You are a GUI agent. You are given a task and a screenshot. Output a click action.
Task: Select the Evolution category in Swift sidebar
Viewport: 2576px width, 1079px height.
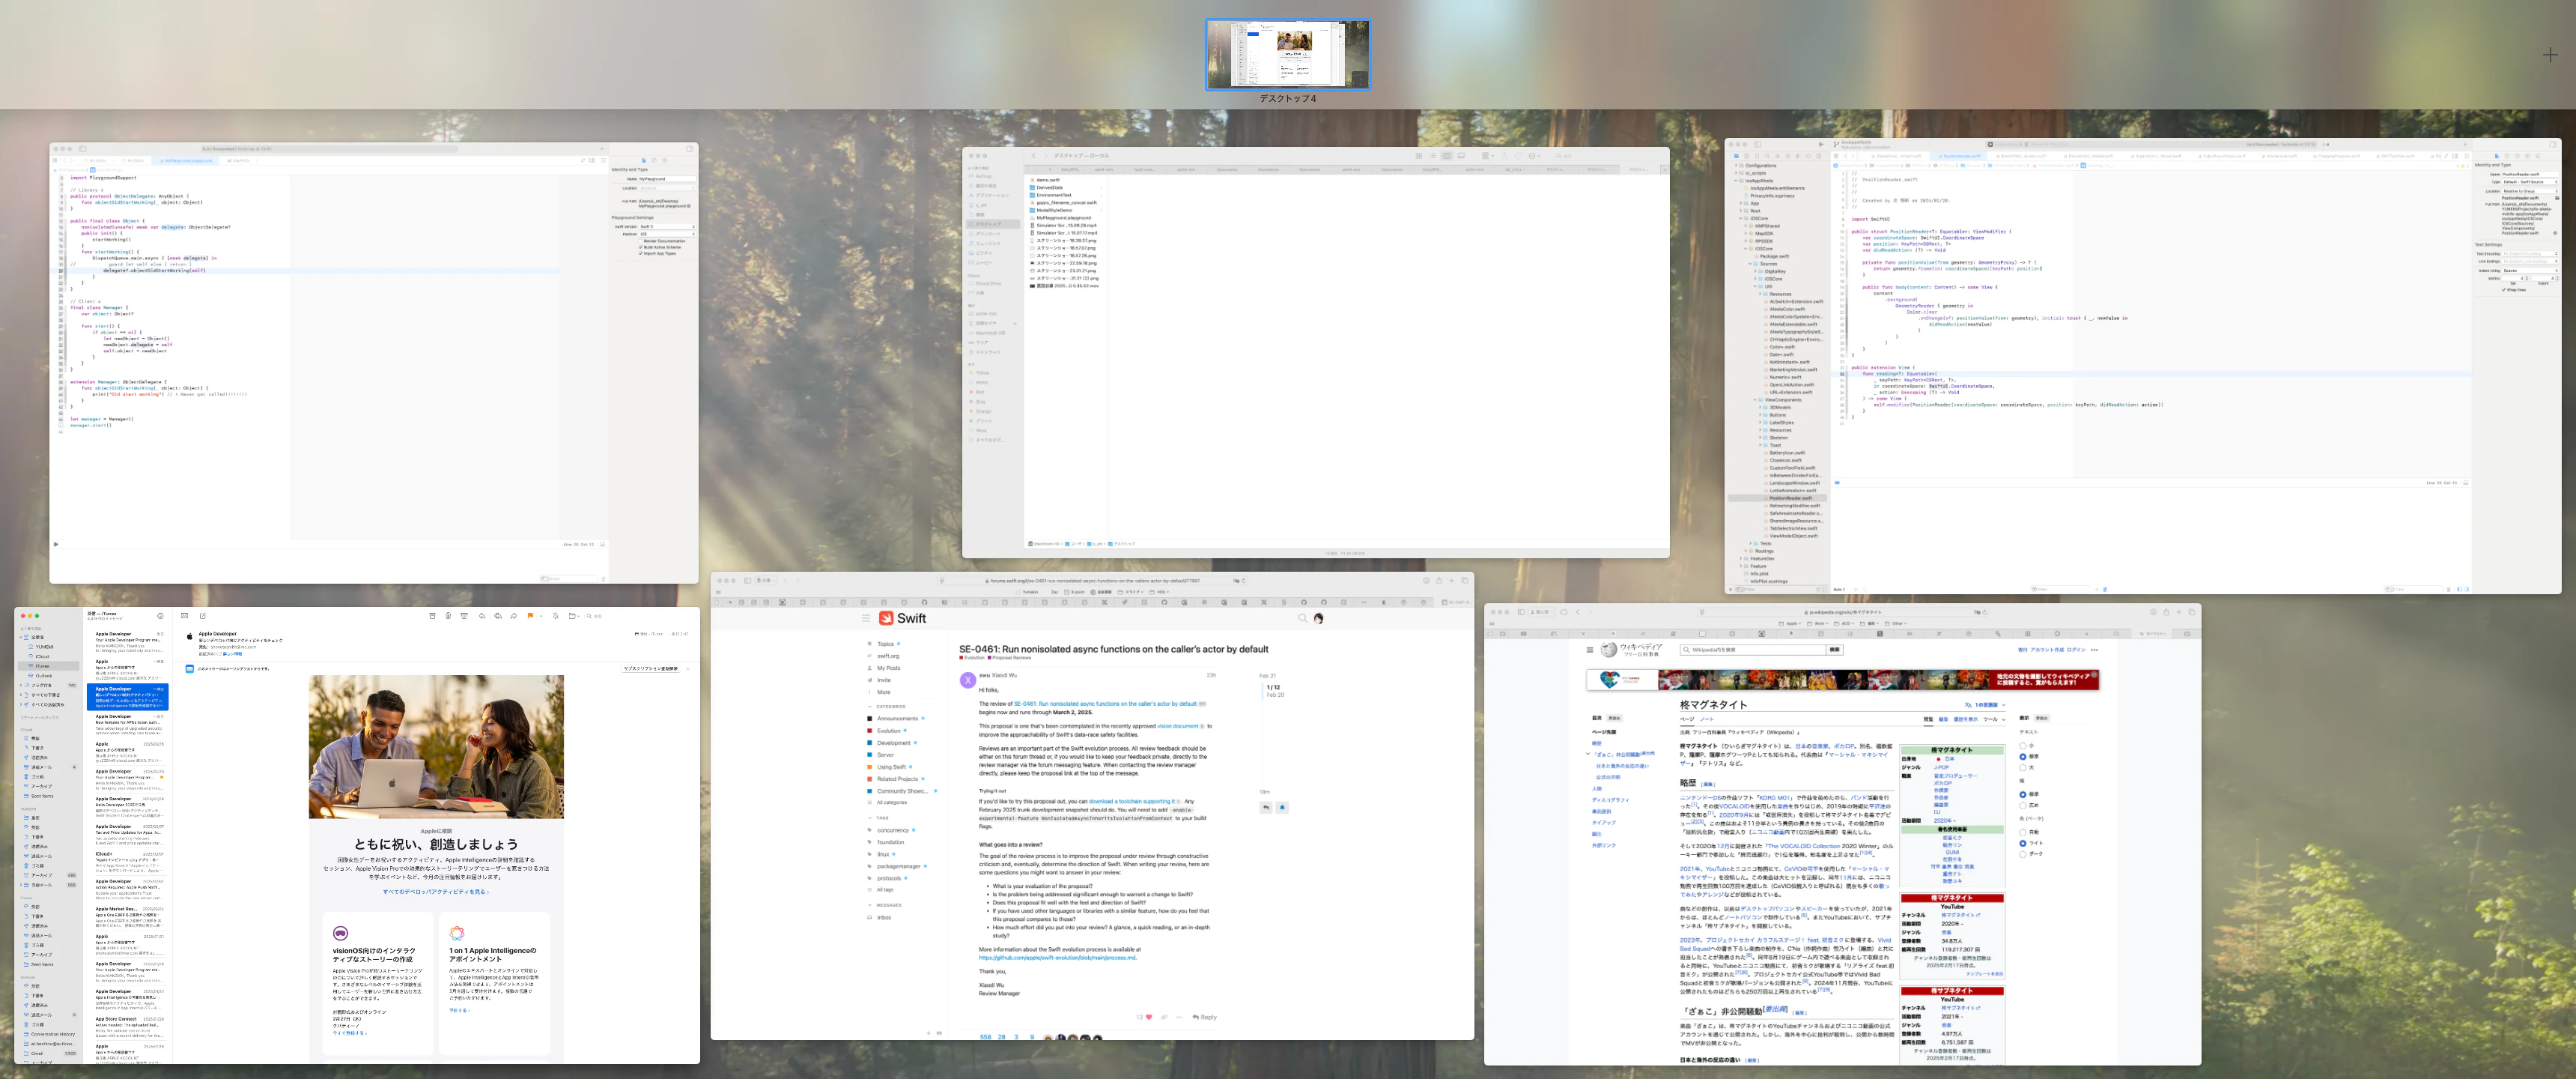click(x=888, y=731)
